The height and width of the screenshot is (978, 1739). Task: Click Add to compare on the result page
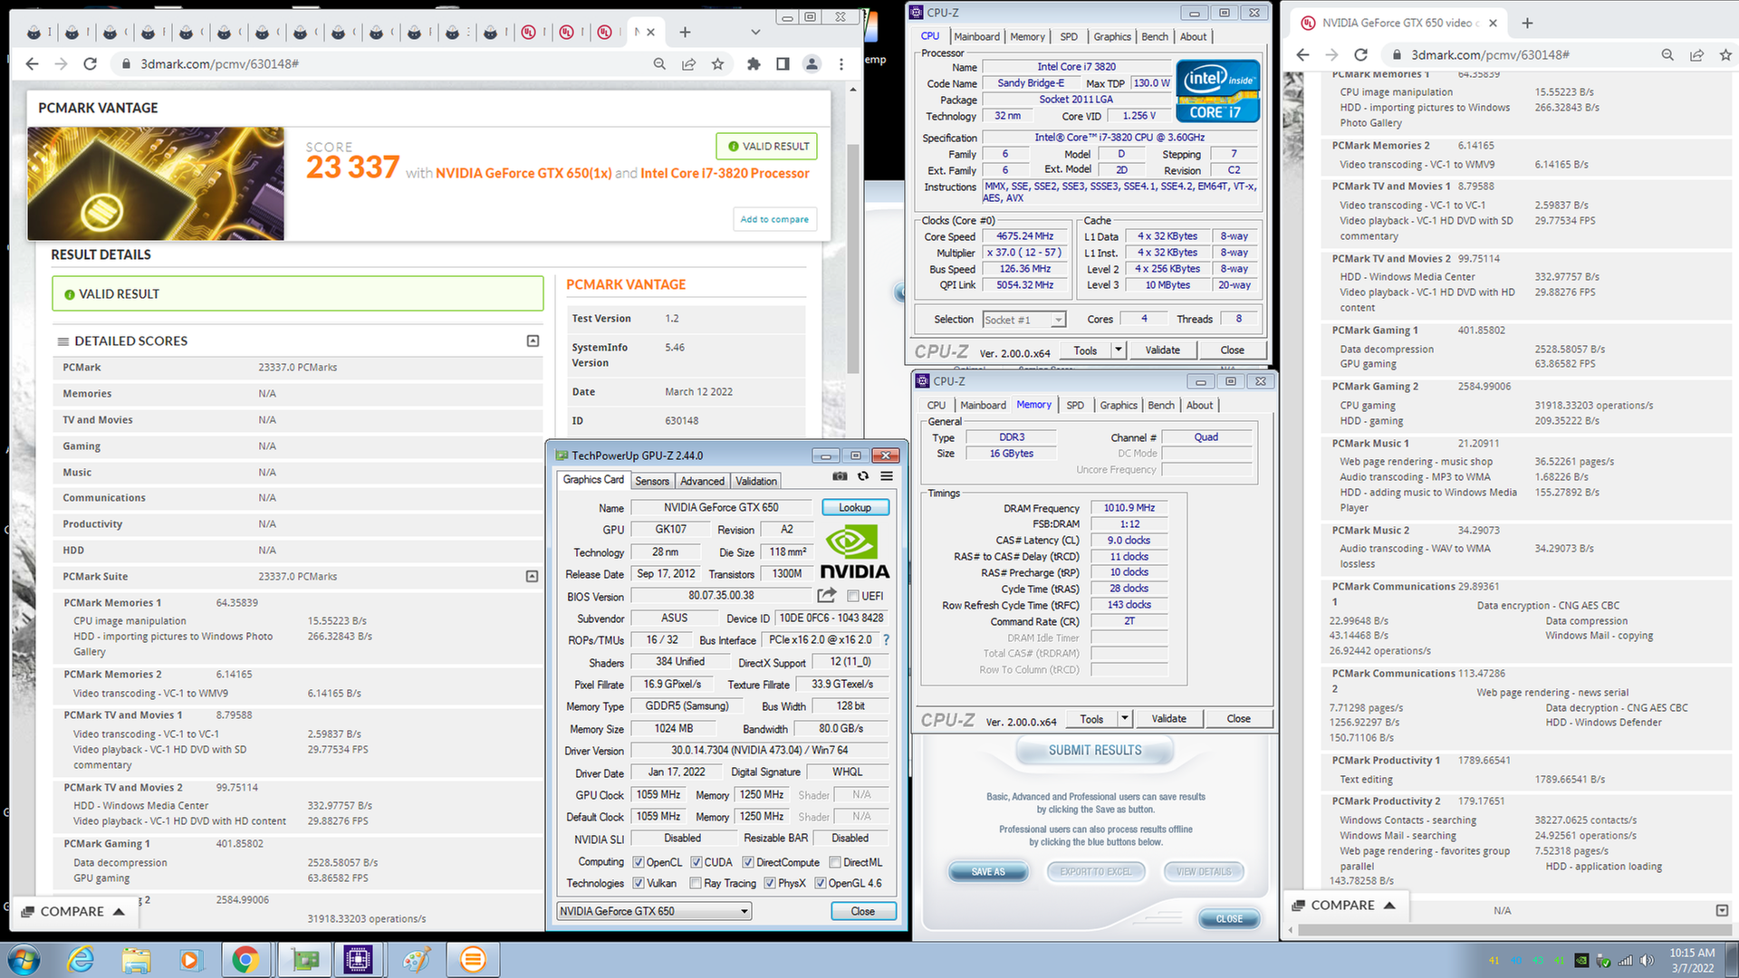click(x=774, y=219)
